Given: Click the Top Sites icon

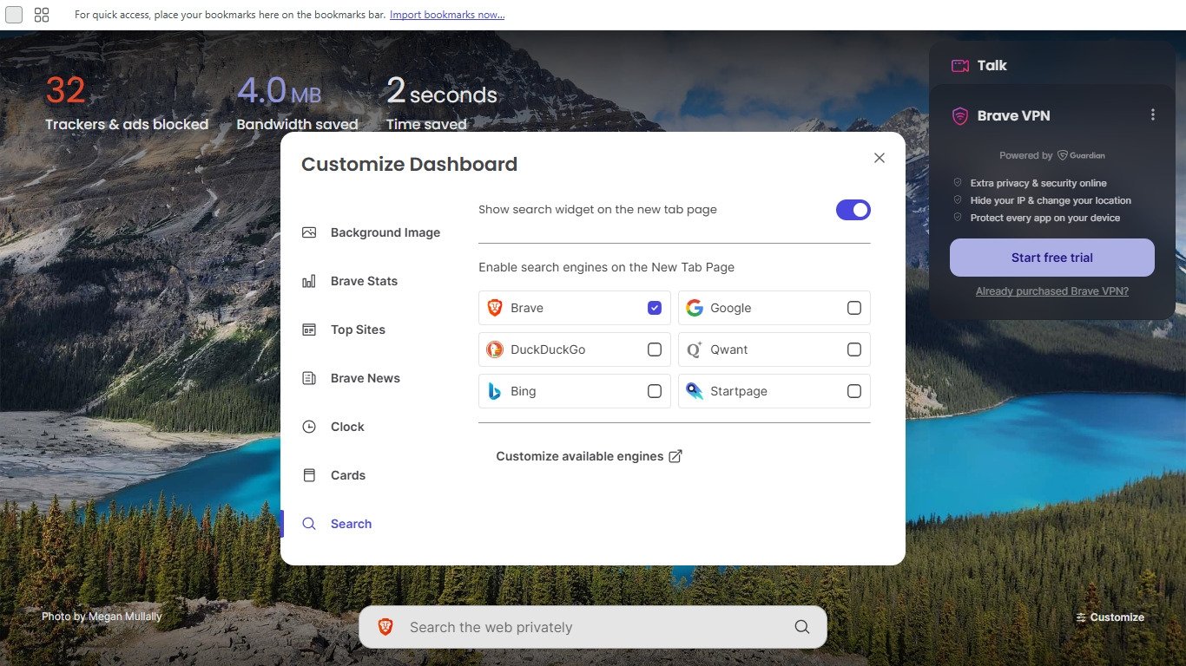Looking at the screenshot, I should (309, 330).
